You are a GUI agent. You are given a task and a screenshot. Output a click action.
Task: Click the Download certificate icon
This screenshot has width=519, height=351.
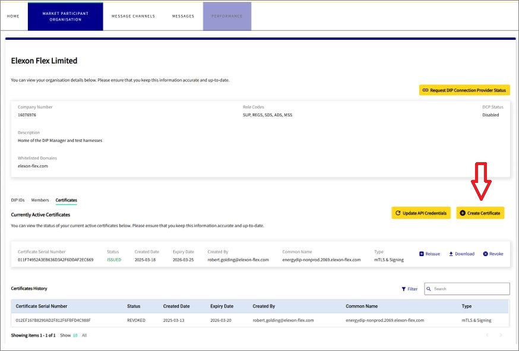(x=451, y=254)
